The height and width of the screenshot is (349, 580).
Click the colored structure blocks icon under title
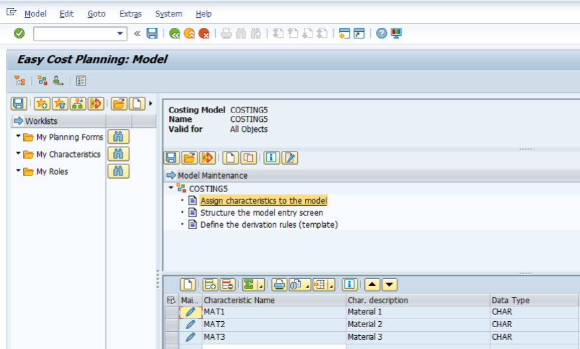(x=42, y=81)
